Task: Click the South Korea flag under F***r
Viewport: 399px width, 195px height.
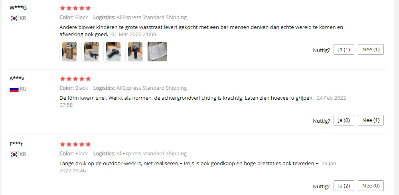Action: (14, 154)
